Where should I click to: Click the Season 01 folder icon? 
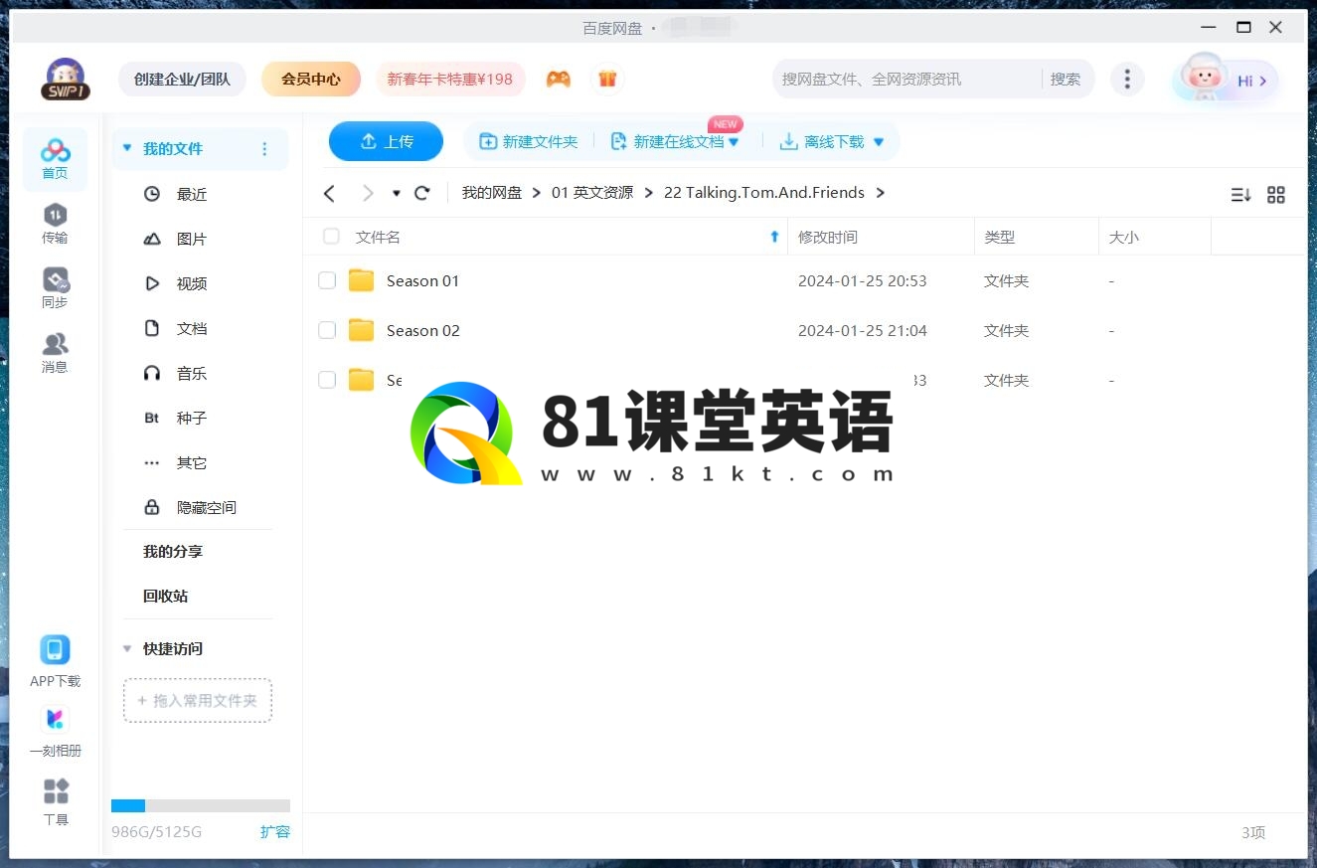point(361,280)
